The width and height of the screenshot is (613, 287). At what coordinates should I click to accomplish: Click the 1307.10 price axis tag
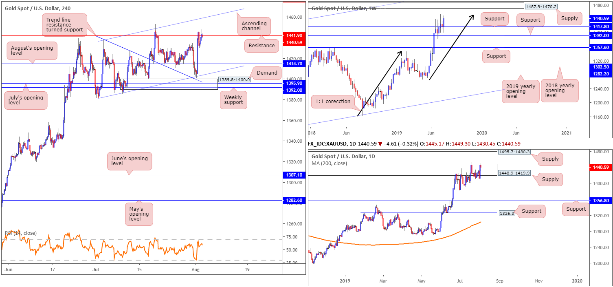point(294,175)
